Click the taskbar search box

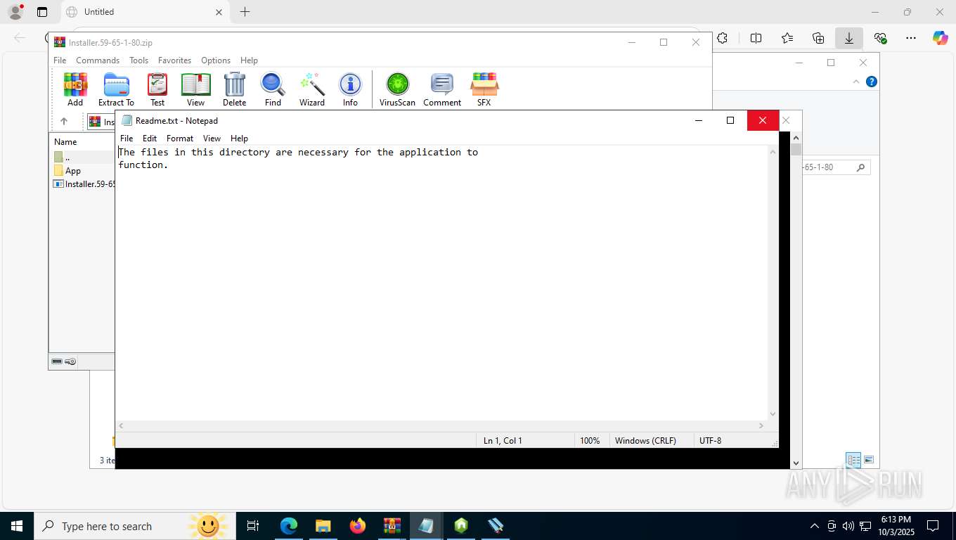[135, 526]
